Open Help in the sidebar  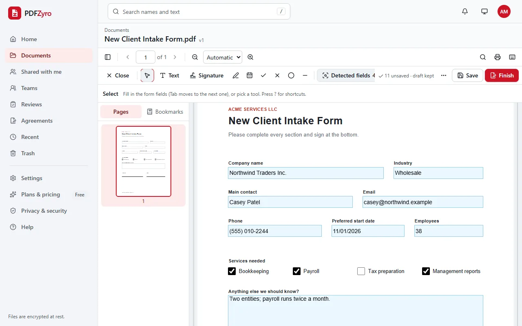point(49,227)
